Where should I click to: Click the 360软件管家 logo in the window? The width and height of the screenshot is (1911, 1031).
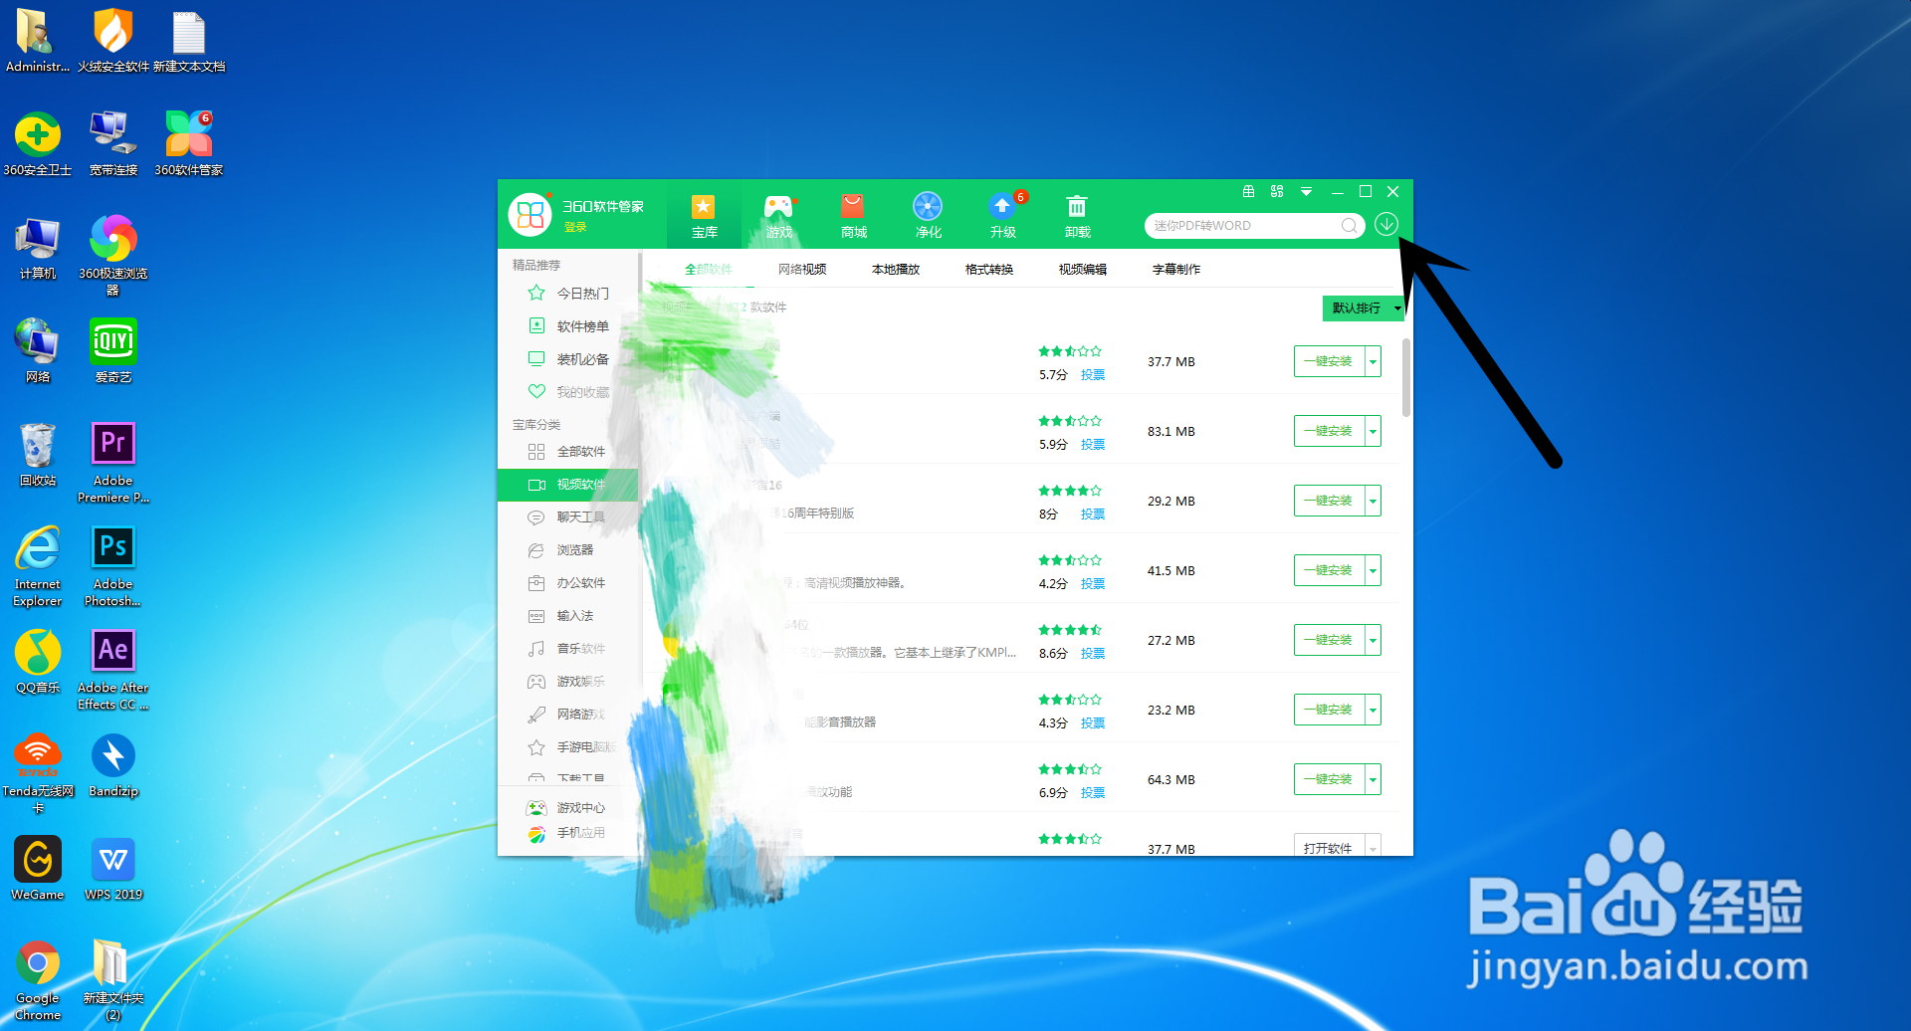click(531, 214)
